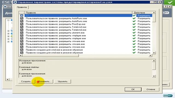Screen dimensions: 175x98
Task: Minimize the HIPS rules dialog
Action: [151, 2]
